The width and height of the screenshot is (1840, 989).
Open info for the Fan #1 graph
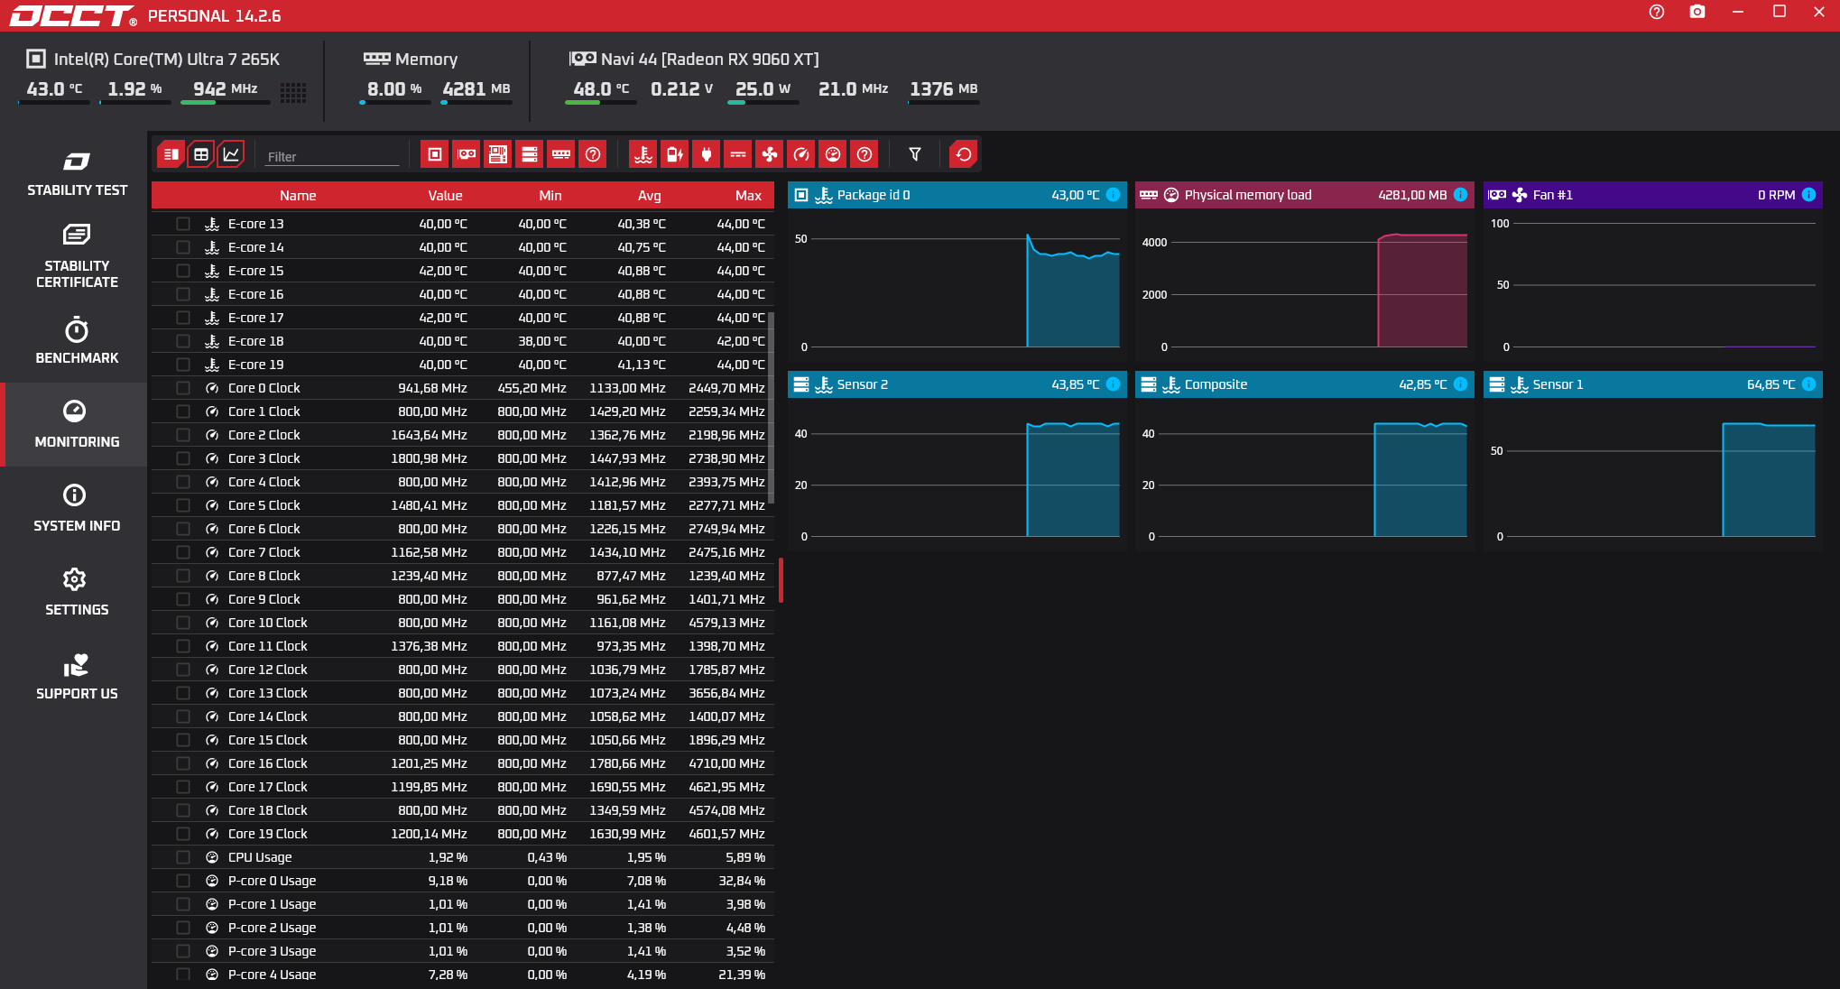(1808, 195)
